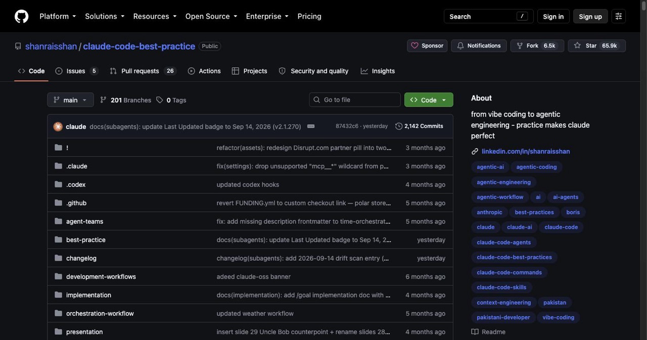This screenshot has width=647, height=340.
Task: Click the Fork count 6.5k
Action: click(x=549, y=45)
